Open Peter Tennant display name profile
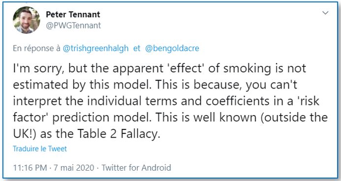The image size is (341, 181). [73, 15]
